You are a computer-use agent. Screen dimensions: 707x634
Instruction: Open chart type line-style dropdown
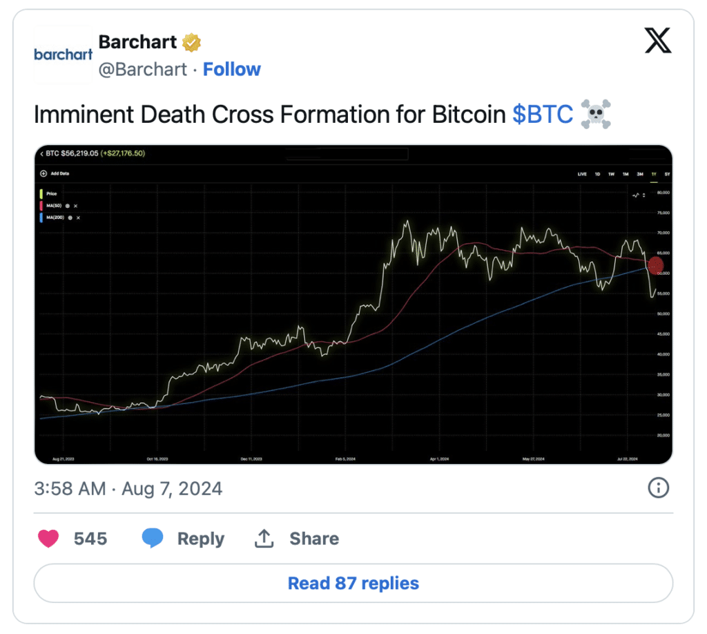click(639, 195)
